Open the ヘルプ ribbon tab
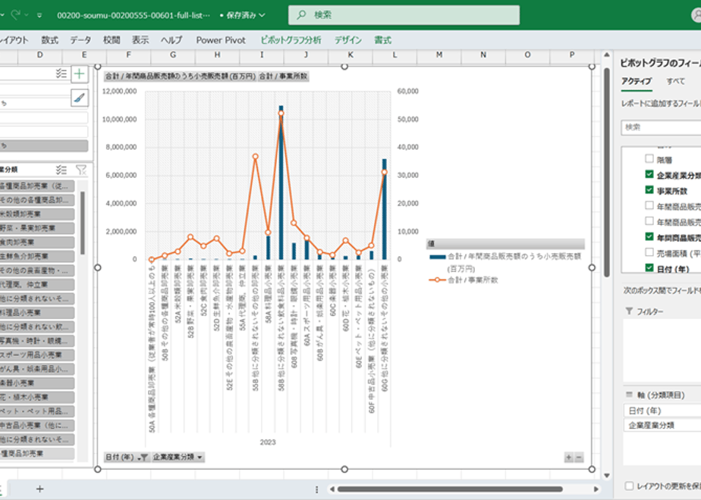The width and height of the screenshot is (701, 500). pos(171,40)
